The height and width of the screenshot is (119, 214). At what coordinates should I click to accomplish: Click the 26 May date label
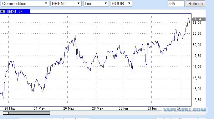[x=69, y=108]
